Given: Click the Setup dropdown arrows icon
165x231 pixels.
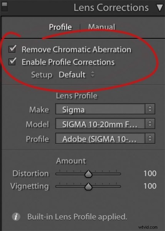Looking at the screenshot, I should pyautogui.click(x=92, y=74).
